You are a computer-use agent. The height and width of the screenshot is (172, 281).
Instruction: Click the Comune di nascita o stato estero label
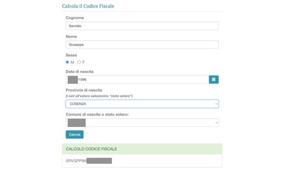tap(97, 115)
